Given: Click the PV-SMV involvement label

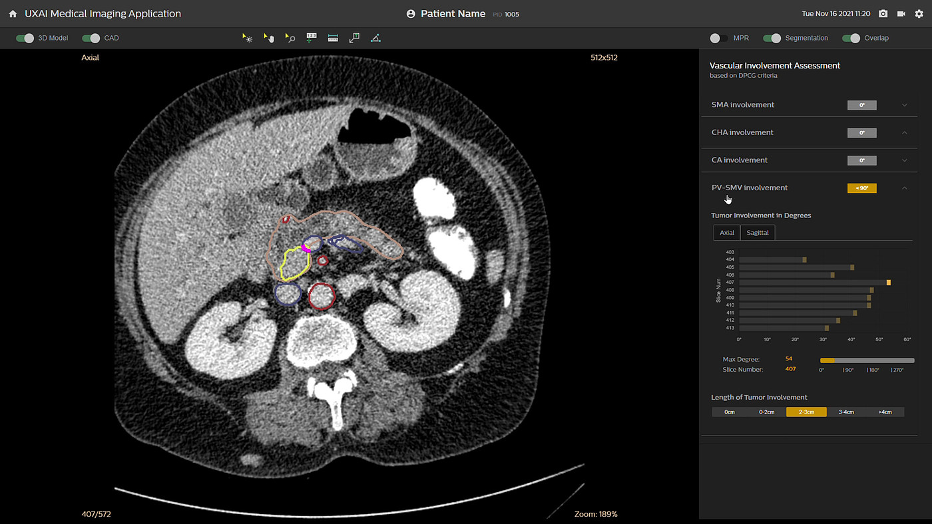Looking at the screenshot, I should (750, 188).
